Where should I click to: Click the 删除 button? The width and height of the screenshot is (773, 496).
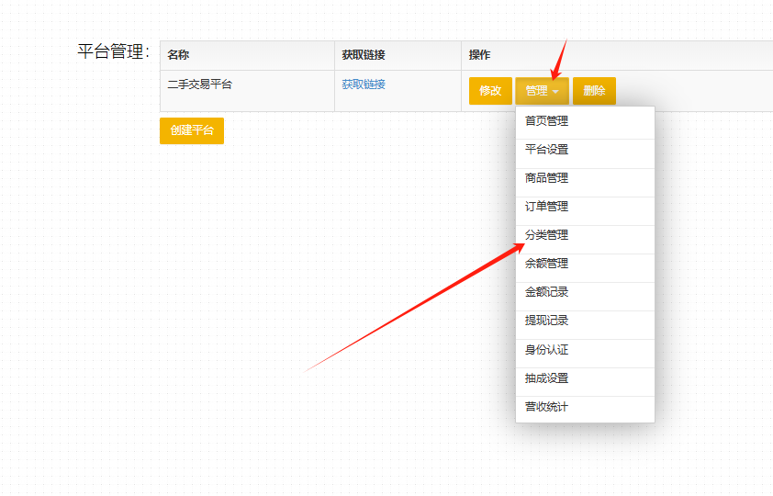[594, 91]
